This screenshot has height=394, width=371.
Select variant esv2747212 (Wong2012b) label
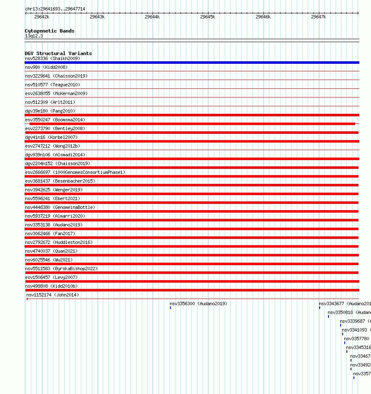tap(53, 146)
